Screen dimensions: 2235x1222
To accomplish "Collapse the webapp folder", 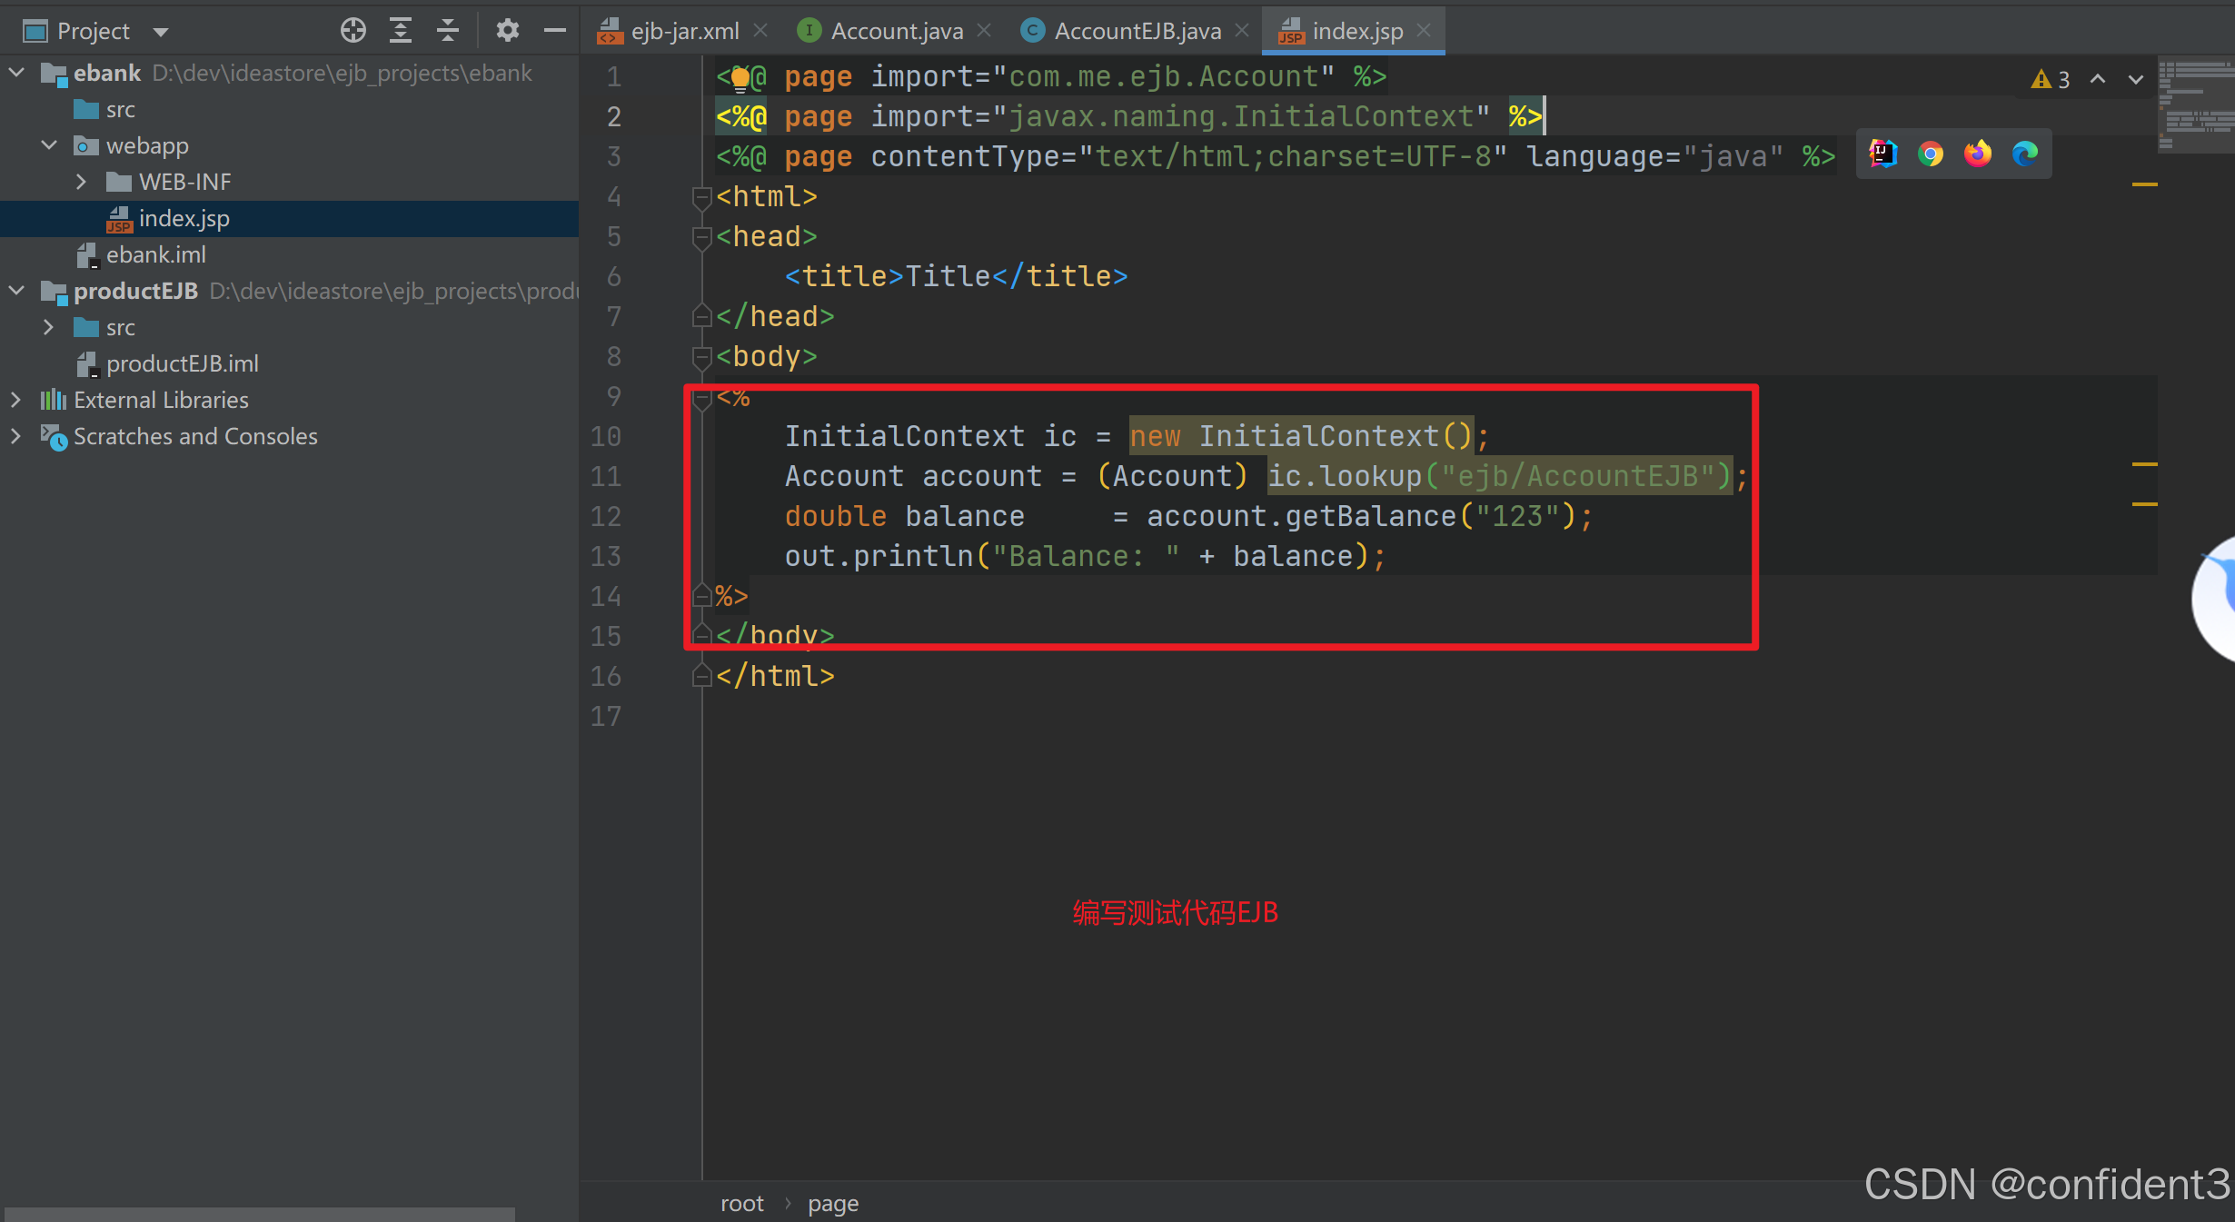I will tap(49, 145).
